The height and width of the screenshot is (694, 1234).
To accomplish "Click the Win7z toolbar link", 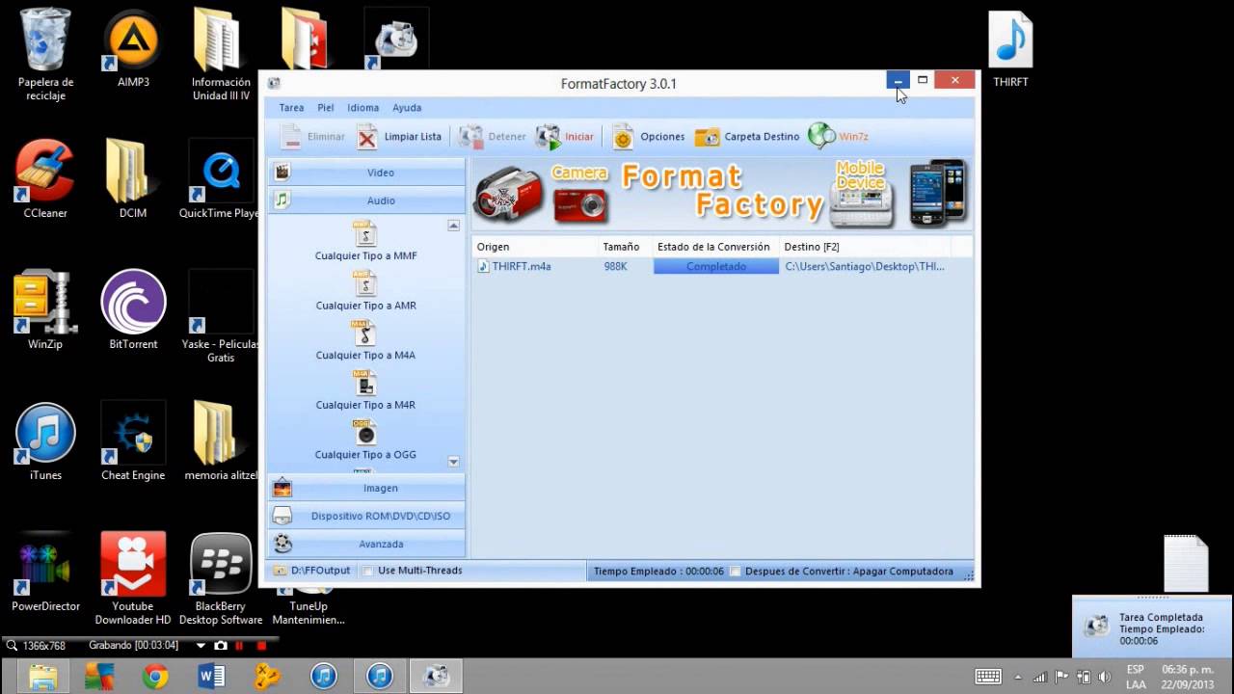I will [839, 137].
